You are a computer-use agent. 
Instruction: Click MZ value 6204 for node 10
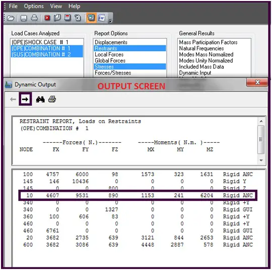click(x=207, y=195)
